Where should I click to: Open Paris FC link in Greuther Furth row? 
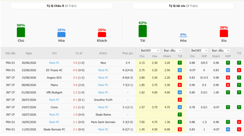click(x=54, y=100)
